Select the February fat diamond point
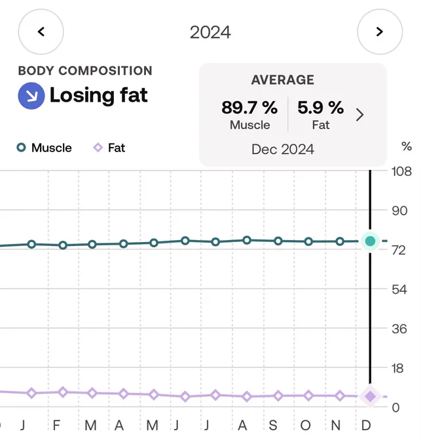Screen dimensions: 421x446 (63, 392)
